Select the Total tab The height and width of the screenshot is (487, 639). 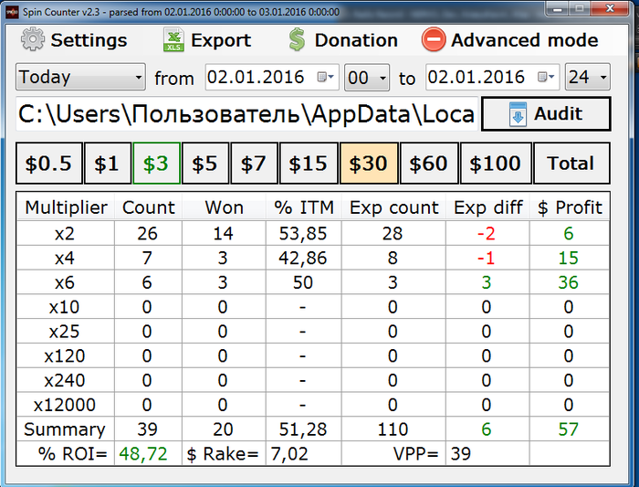571,164
